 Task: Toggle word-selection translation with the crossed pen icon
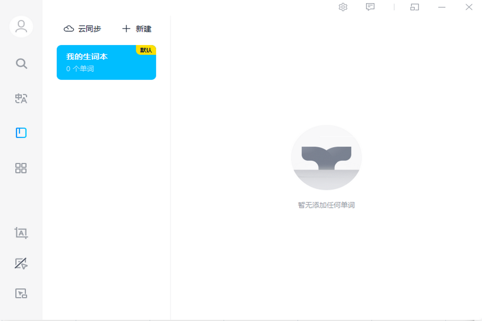pos(21,264)
